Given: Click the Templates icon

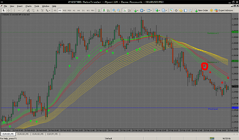Looking at the screenshot, I should pos(148,10).
